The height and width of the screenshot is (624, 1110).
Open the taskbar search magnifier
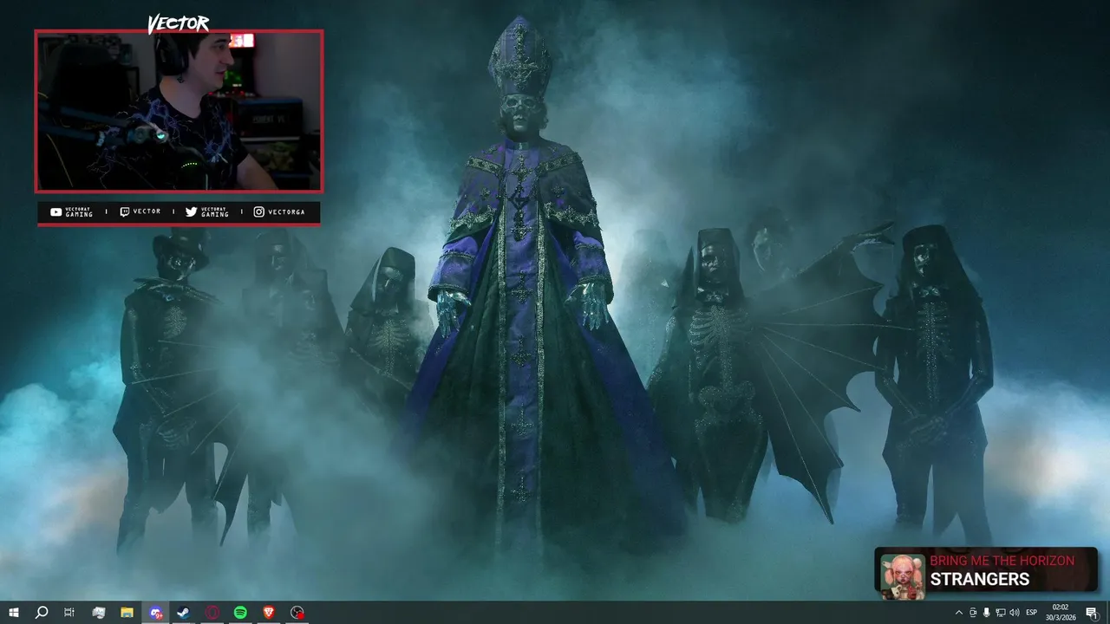(x=41, y=613)
